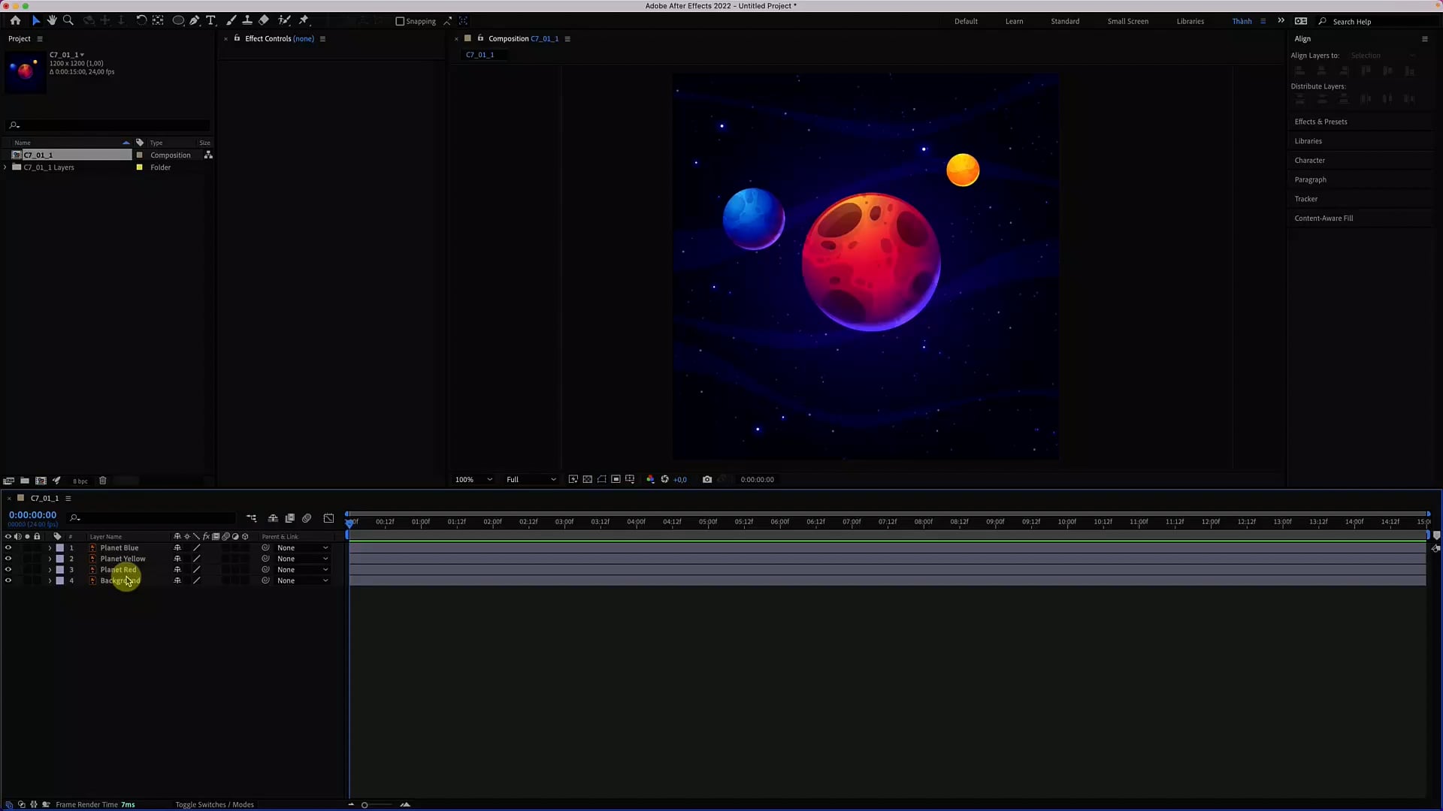Select the Clone Stamp tool
Viewport: 1443px width, 811px height.
tap(247, 20)
